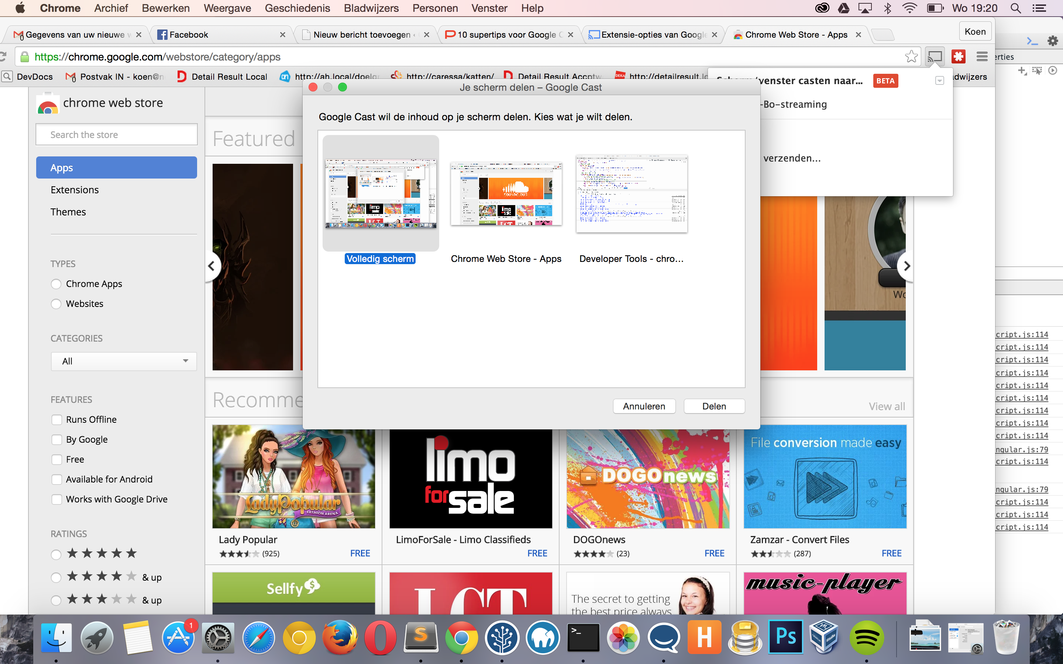Check Available for Android
The width and height of the screenshot is (1063, 664).
click(57, 480)
